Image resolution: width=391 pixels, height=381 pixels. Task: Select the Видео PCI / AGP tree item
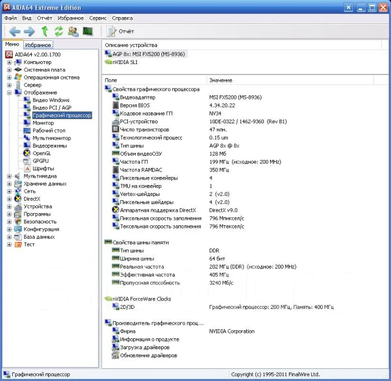pos(52,107)
